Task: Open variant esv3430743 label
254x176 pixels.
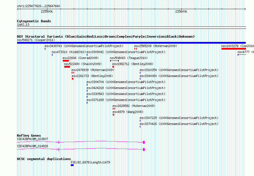Action: click(84, 46)
